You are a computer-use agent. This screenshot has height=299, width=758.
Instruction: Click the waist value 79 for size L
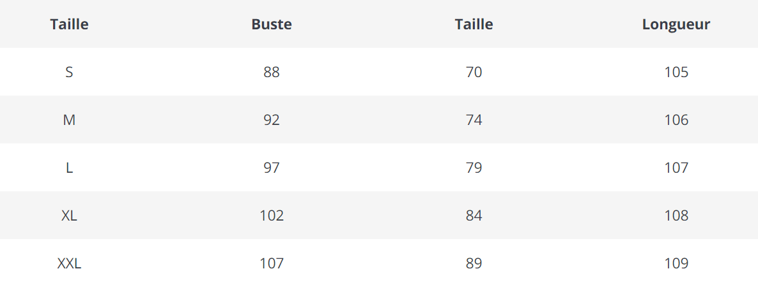click(474, 168)
